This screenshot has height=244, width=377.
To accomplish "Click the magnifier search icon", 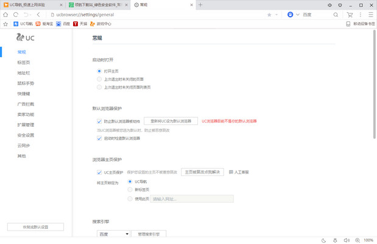I will point(336,15).
